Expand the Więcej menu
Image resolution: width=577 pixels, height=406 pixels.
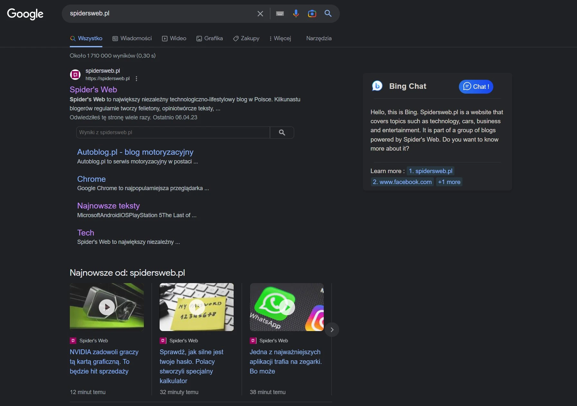pyautogui.click(x=280, y=38)
